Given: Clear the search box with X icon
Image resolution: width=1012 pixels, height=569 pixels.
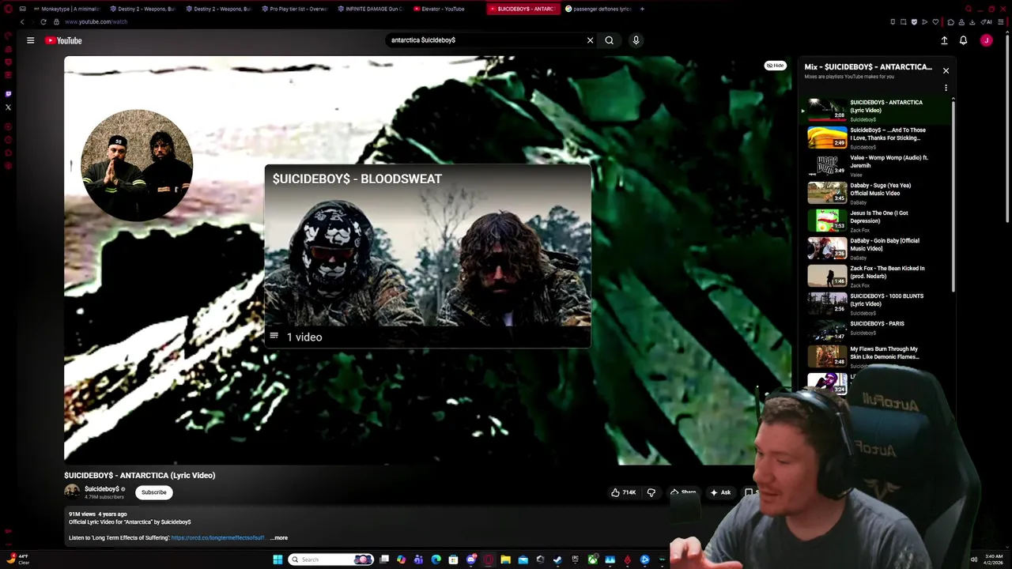Looking at the screenshot, I should (x=590, y=40).
